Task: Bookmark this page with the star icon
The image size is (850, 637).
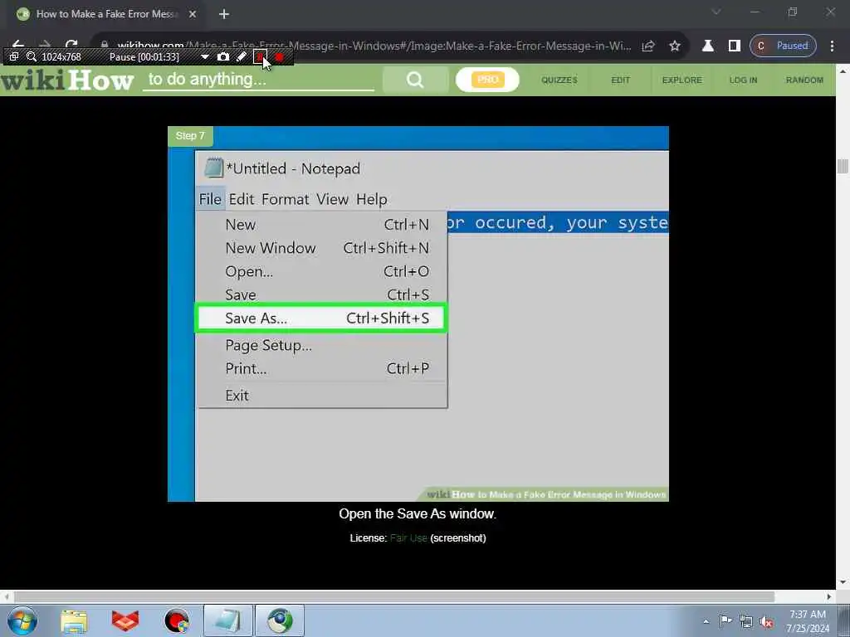Action: tap(674, 46)
